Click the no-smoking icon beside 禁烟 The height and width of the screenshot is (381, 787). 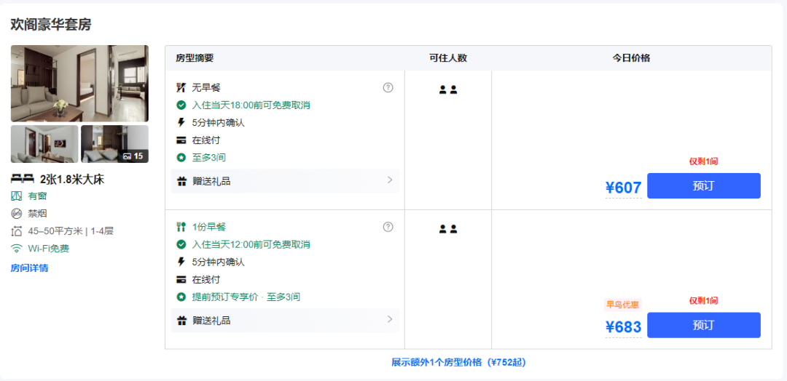coord(17,214)
